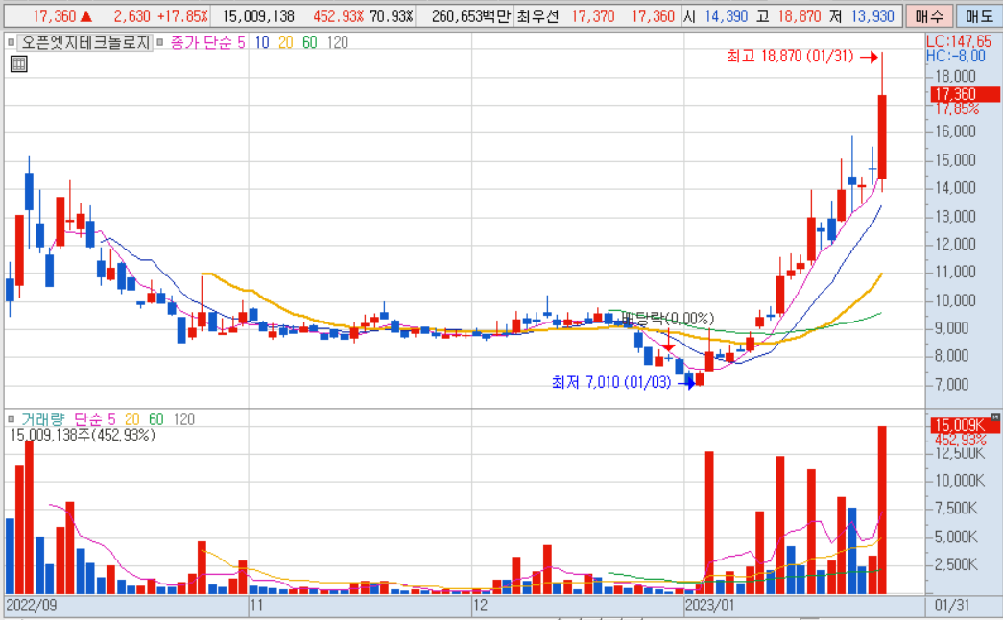
Task: Click the HC:-8.00 indicator
Action: coord(956,57)
